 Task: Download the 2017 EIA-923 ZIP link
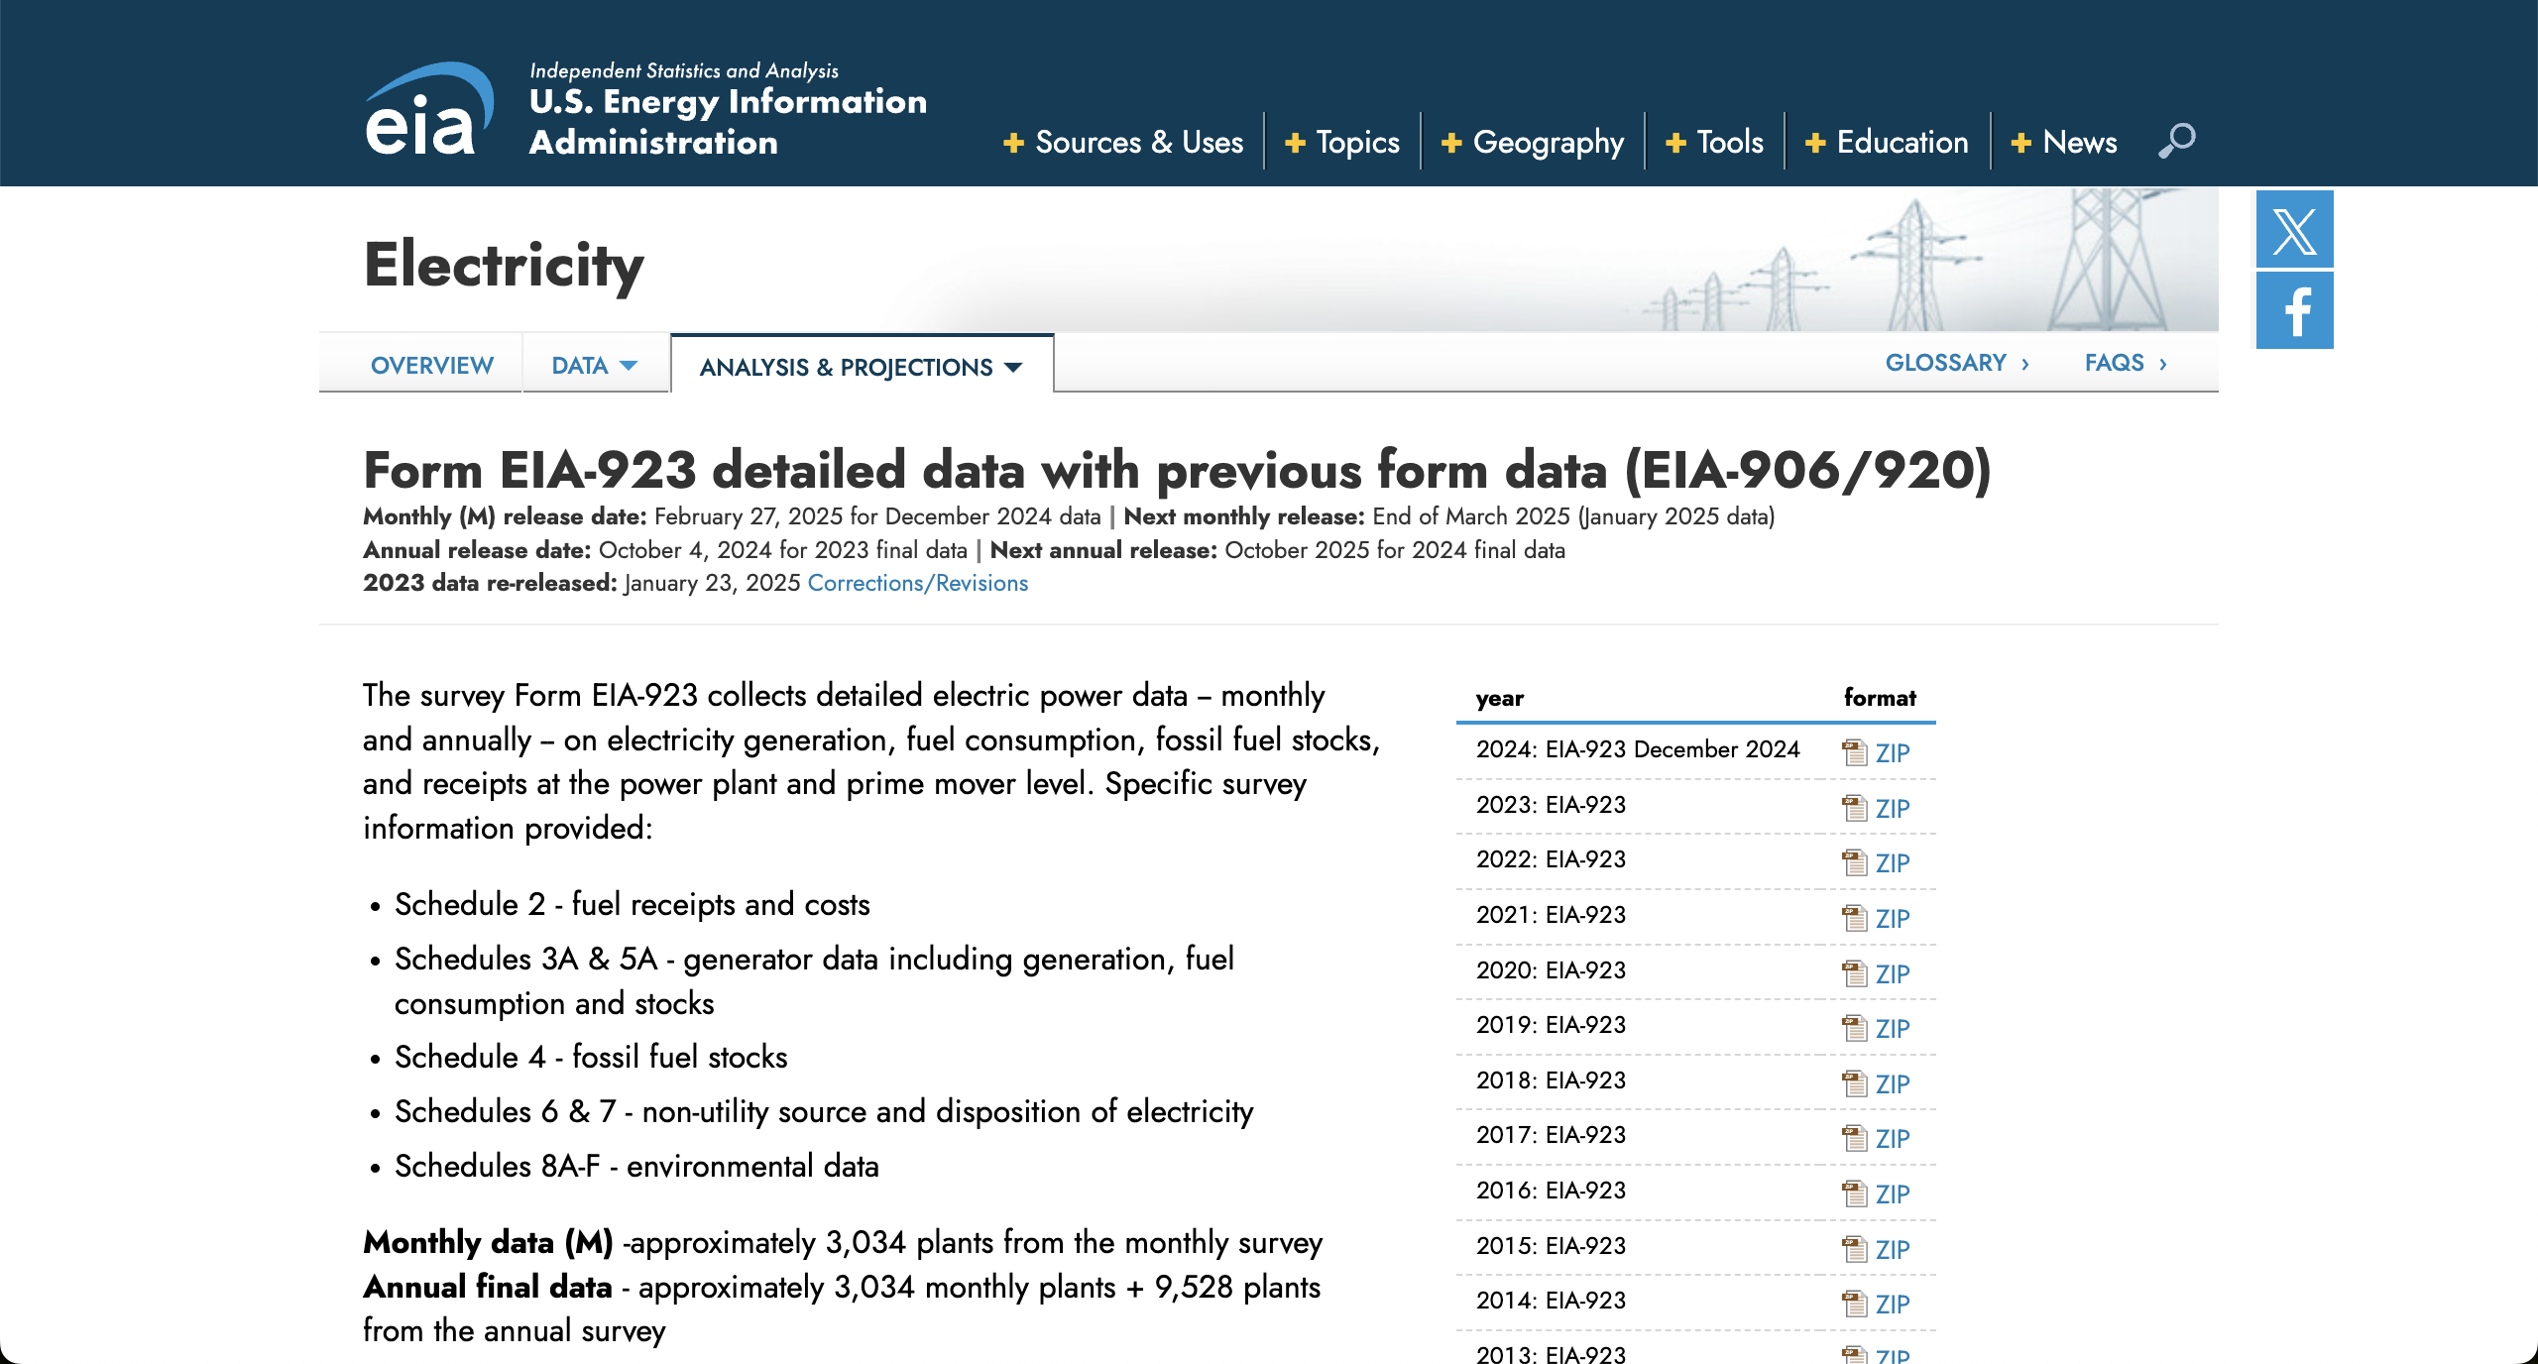click(x=1893, y=1139)
